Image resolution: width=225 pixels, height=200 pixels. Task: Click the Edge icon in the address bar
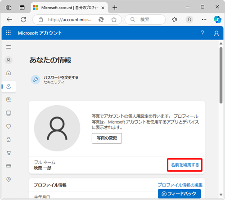click(101, 19)
